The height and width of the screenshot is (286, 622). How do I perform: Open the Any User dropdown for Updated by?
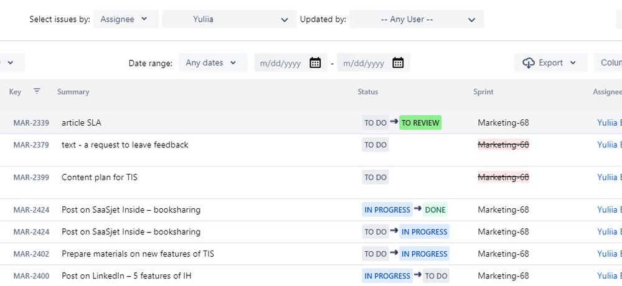point(416,19)
